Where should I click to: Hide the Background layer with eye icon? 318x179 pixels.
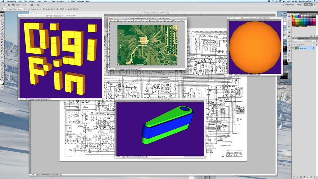pyautogui.click(x=293, y=48)
